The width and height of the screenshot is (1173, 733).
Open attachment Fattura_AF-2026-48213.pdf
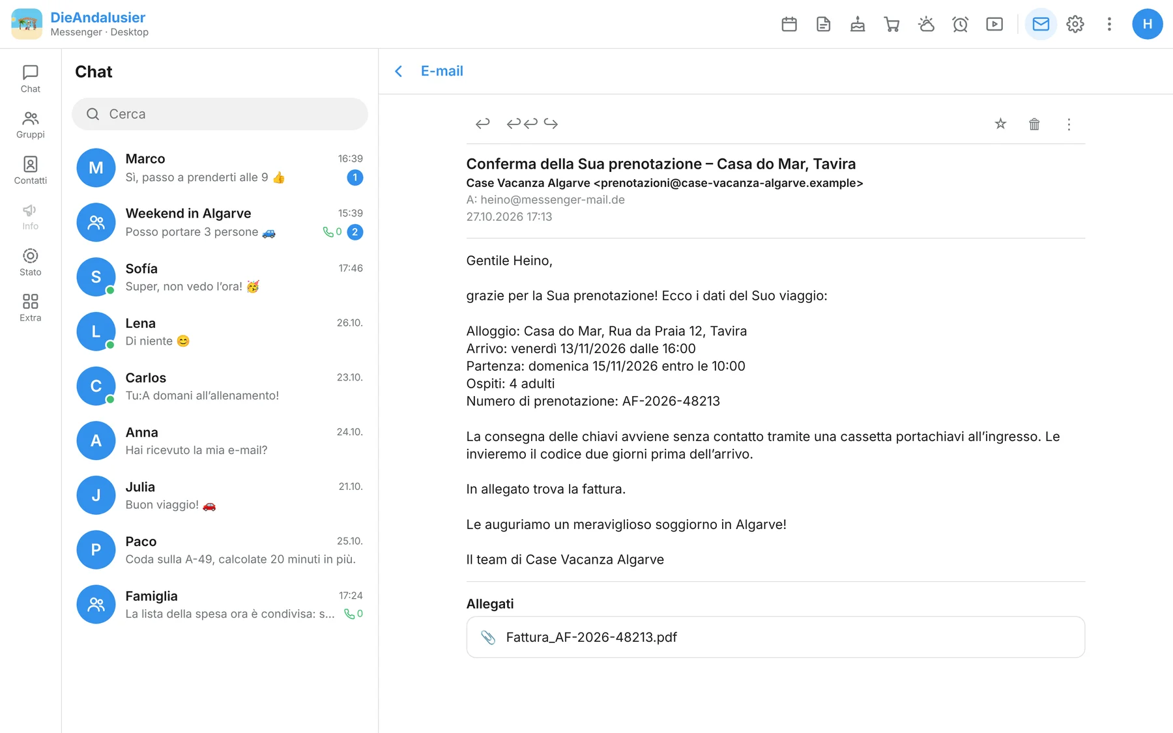[775, 637]
